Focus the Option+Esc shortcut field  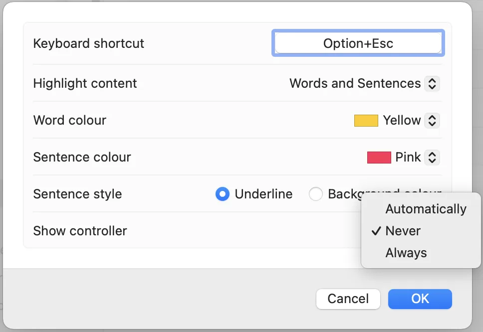point(358,43)
